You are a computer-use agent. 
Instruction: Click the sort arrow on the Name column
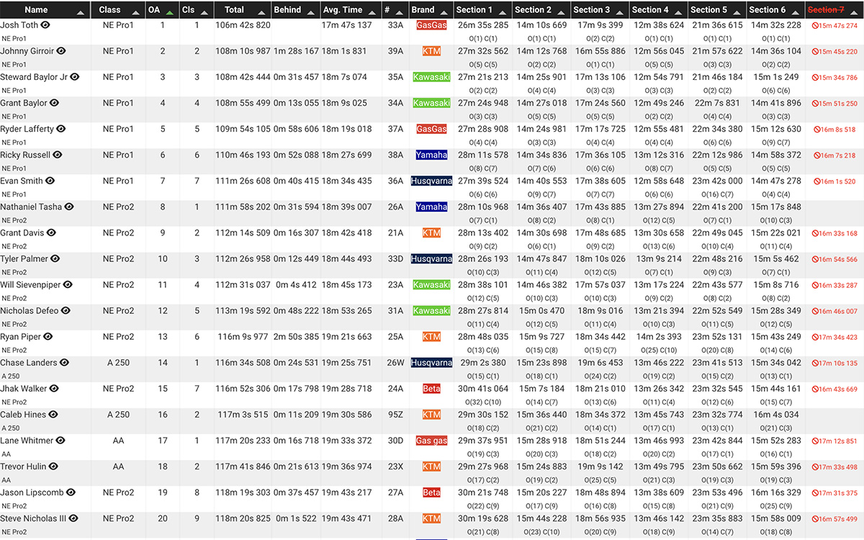click(x=81, y=12)
